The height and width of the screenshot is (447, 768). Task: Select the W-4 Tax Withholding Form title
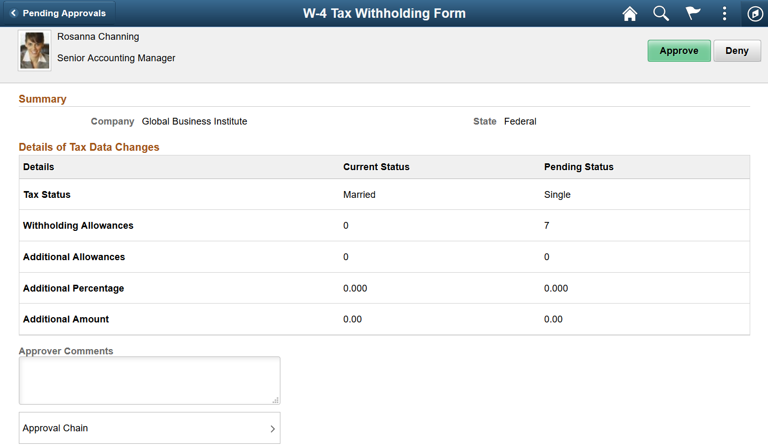click(384, 14)
